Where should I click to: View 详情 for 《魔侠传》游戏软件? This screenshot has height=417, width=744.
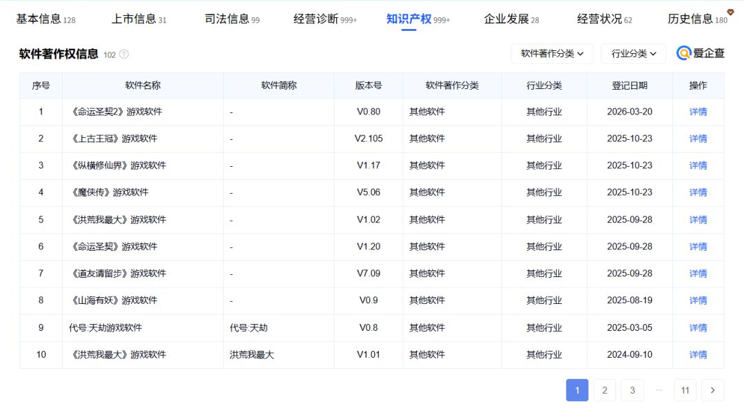pos(698,192)
